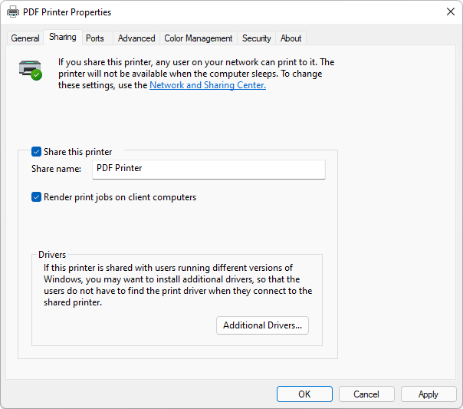Go to the Color Management tab
The image size is (463, 409).
click(198, 38)
